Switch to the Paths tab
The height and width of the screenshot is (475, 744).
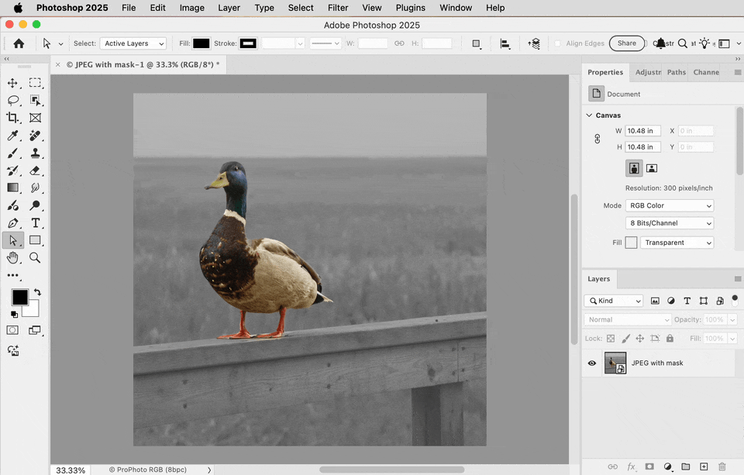(x=676, y=72)
